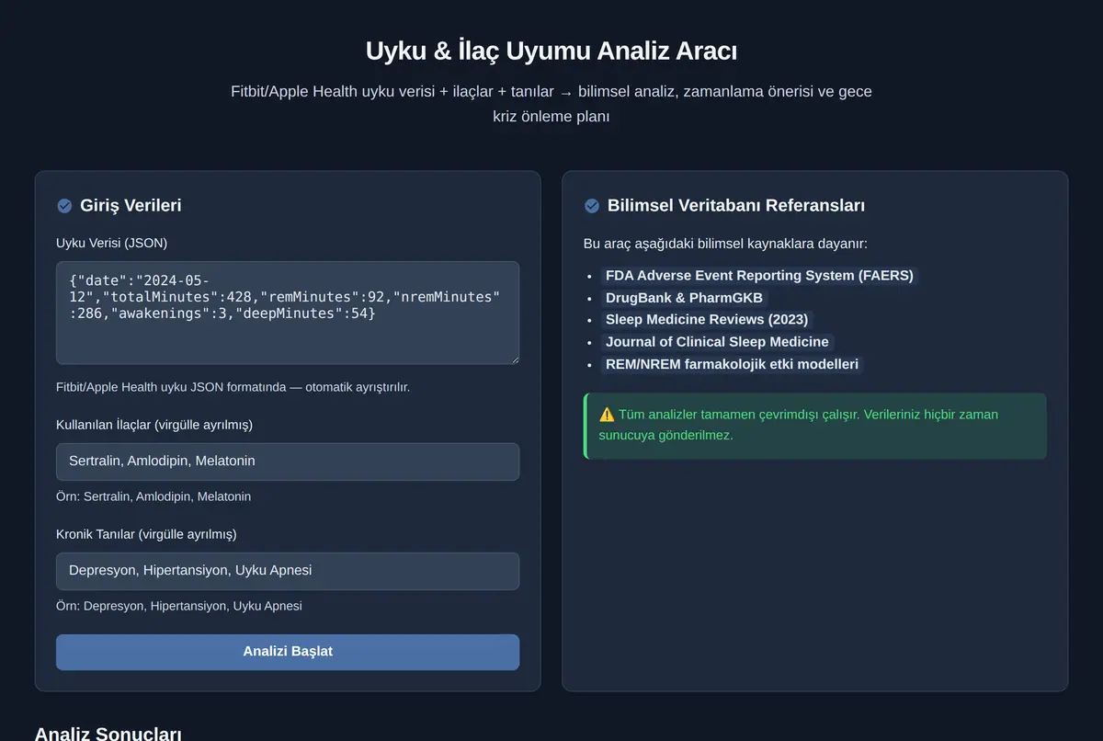Start analysis with Analizi Başlat button
This screenshot has height=741, width=1103.
coord(288,652)
